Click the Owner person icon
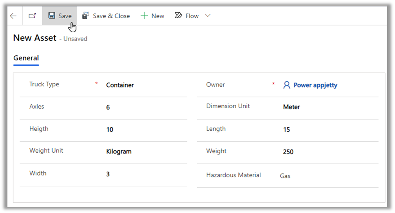 pos(287,85)
